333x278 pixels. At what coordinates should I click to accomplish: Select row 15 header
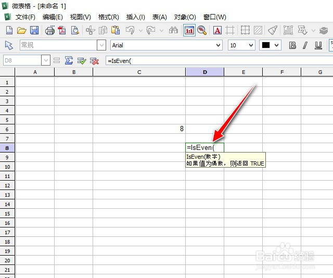pos(7,213)
